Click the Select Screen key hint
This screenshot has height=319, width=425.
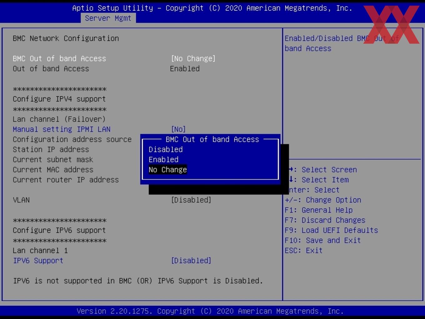323,170
